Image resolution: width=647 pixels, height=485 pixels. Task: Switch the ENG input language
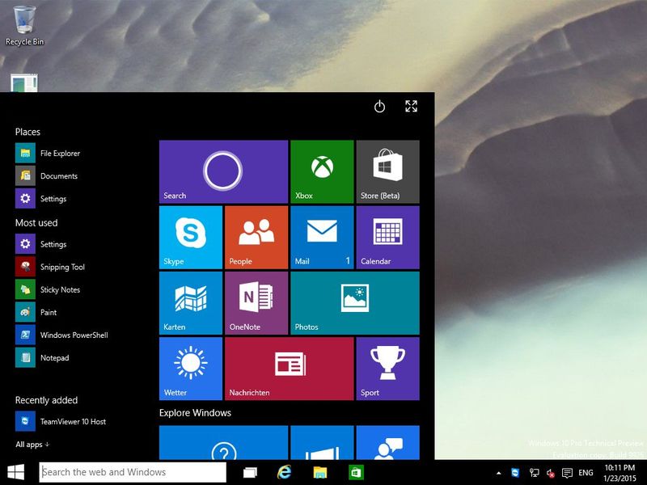[586, 473]
